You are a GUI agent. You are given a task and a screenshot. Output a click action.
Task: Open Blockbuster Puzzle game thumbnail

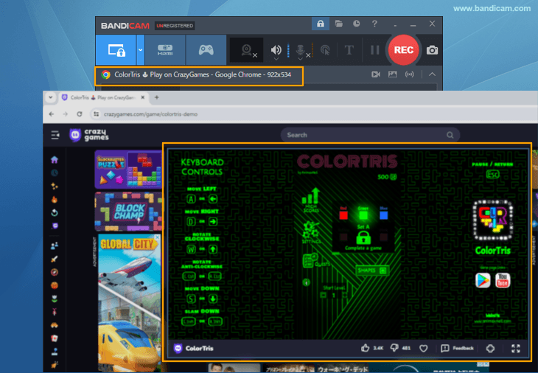click(x=128, y=170)
